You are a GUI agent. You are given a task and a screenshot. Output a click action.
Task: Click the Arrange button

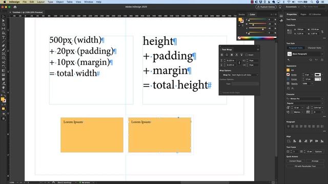pyautogui.click(x=315, y=161)
